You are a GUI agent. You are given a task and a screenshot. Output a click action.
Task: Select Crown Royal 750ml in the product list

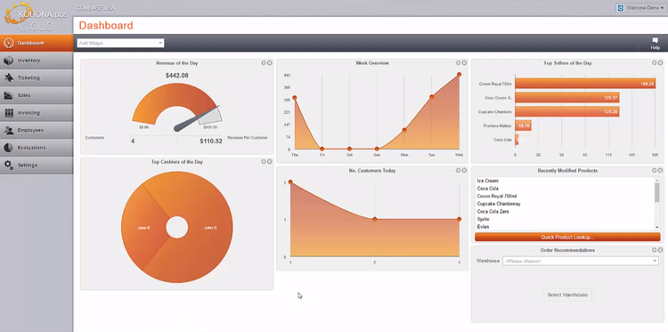(x=496, y=196)
